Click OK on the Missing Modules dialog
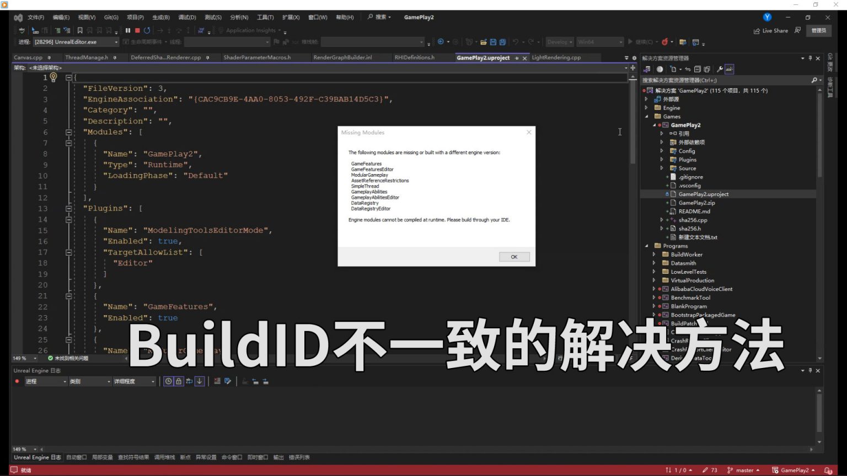Image resolution: width=847 pixels, height=476 pixels. click(513, 256)
